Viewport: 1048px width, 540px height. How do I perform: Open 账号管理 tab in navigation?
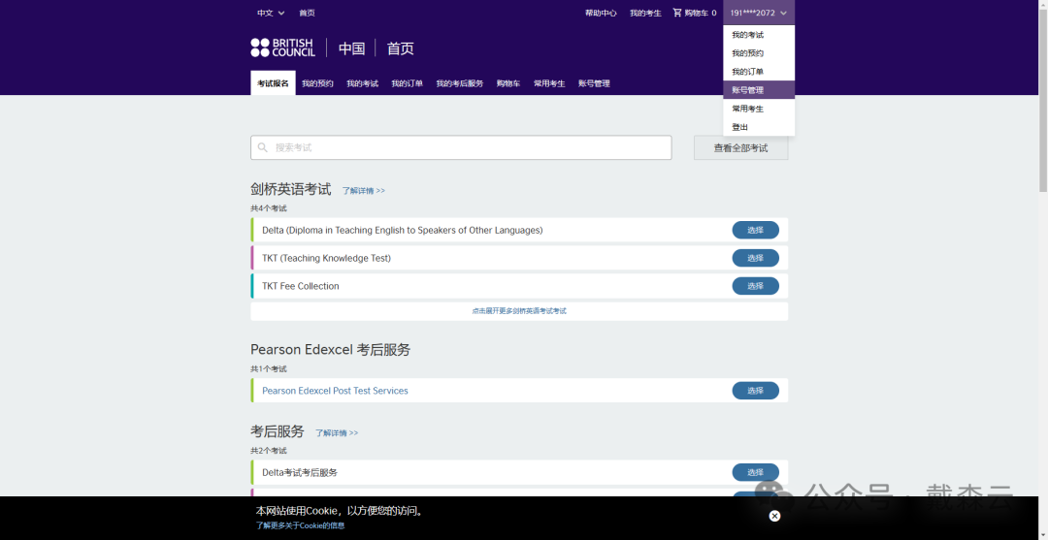(x=594, y=83)
